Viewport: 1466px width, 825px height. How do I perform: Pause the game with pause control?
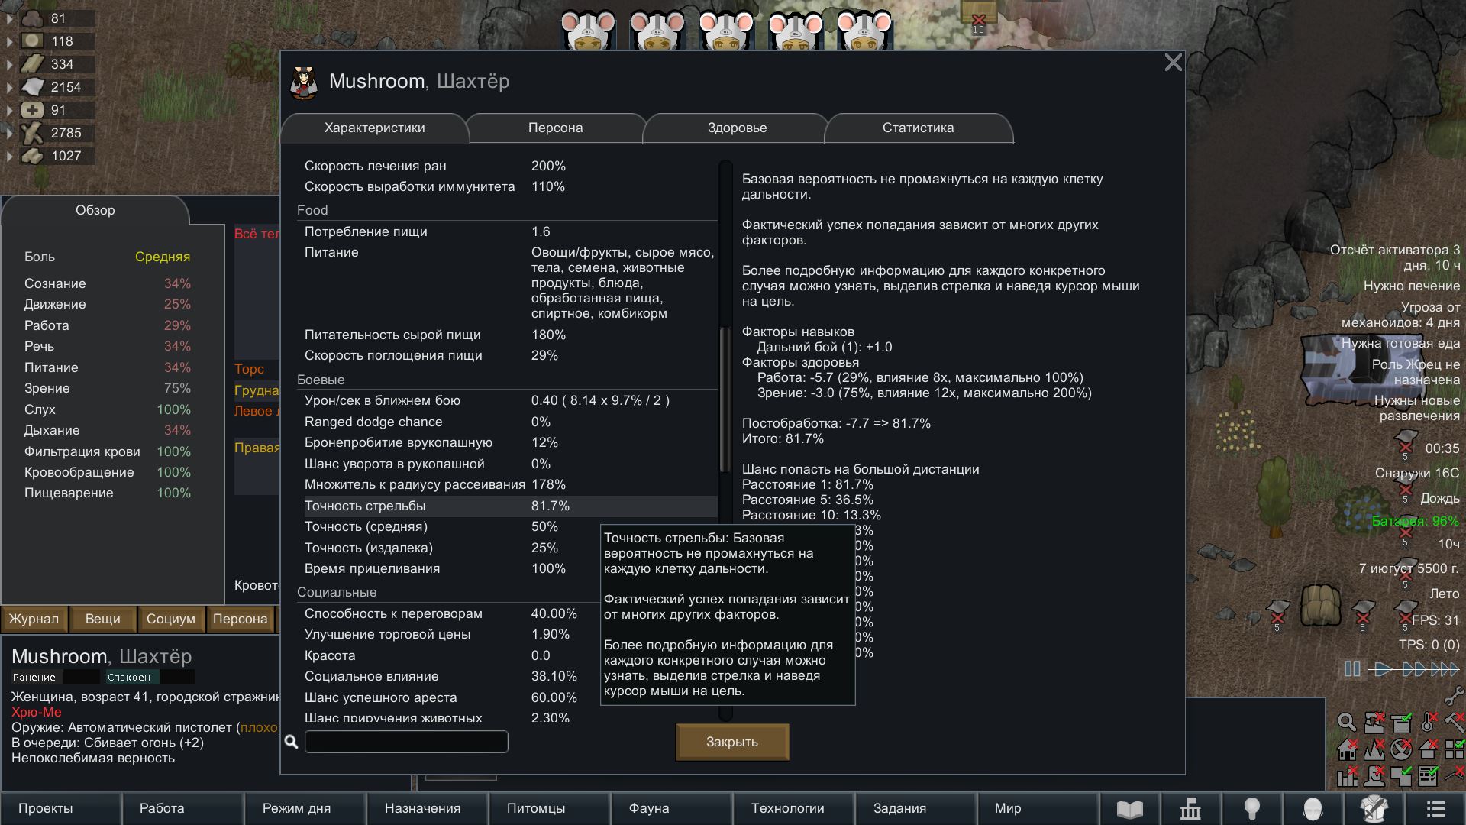click(1351, 669)
